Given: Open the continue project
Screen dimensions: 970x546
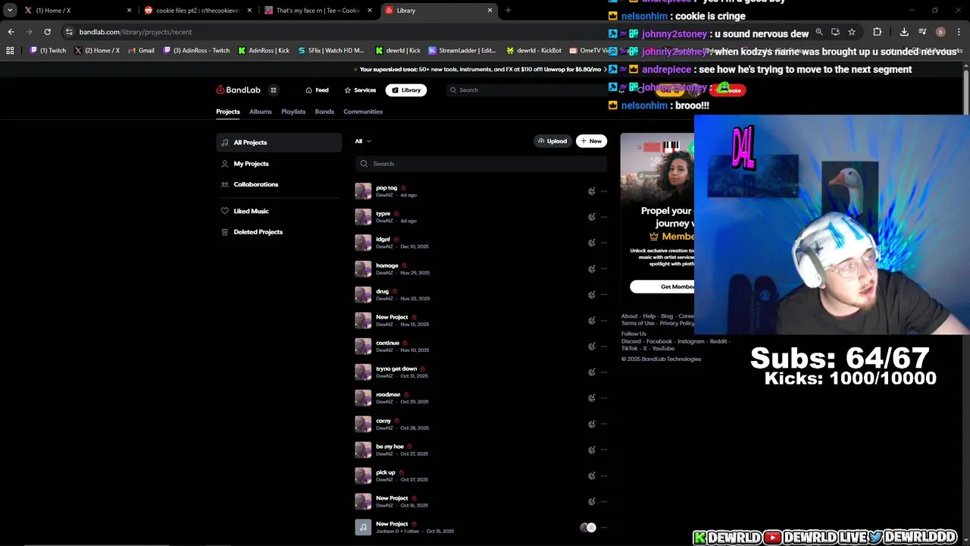Looking at the screenshot, I should point(387,343).
